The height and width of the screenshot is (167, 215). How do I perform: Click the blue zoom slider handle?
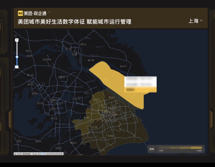coord(17,57)
